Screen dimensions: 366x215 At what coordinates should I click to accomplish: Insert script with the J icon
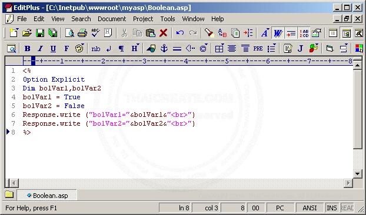pos(301,49)
